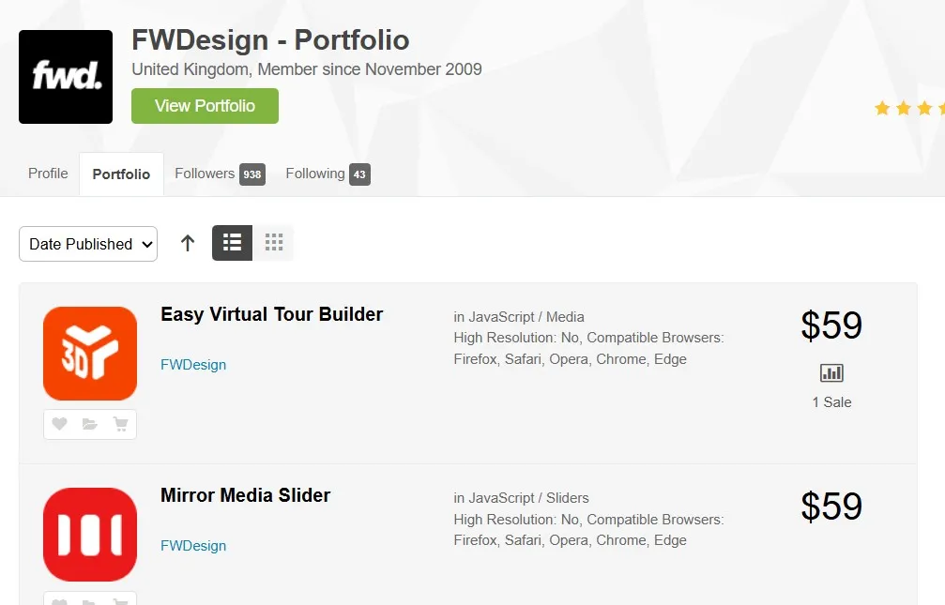
Task: Open the Mirror Media Slider title link
Action: 245,495
